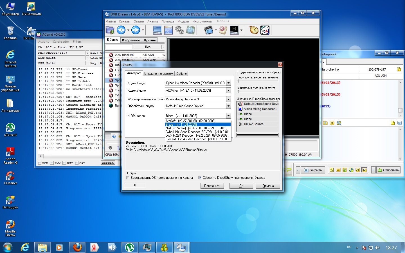Open the Опции menu in DVB Dream
This screenshot has height=253, width=405.
[139, 21]
